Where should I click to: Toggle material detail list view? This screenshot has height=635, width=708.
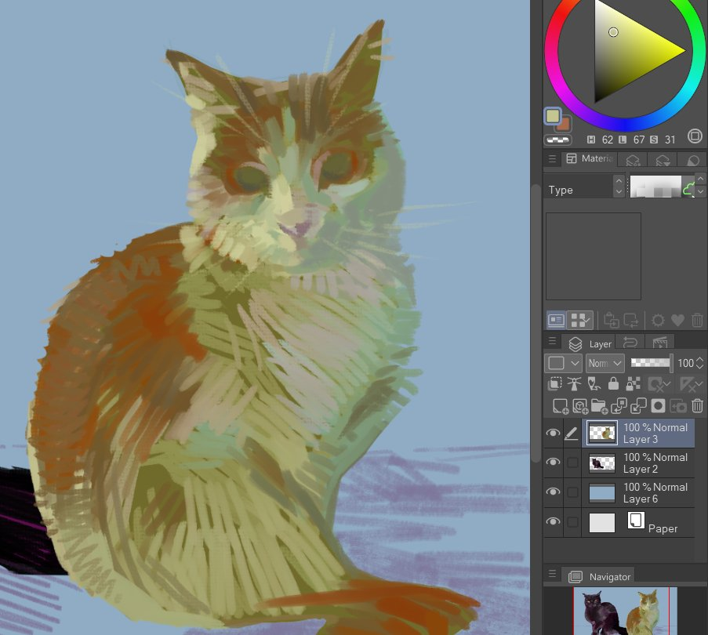coord(557,320)
